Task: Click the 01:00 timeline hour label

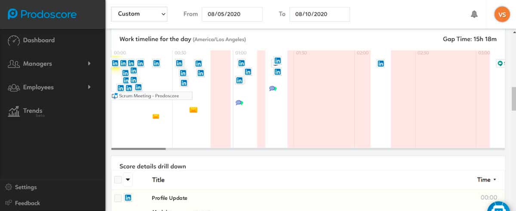Action: [241, 53]
